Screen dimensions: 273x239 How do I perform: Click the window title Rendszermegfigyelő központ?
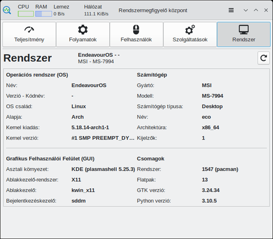[153, 10]
